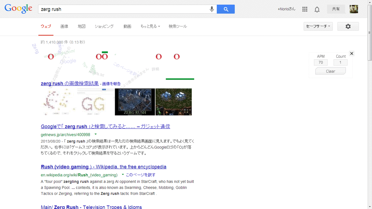Open the Rush (video gaming) Wikipedia result
Viewport: 372px width, 209px height.
click(103, 167)
